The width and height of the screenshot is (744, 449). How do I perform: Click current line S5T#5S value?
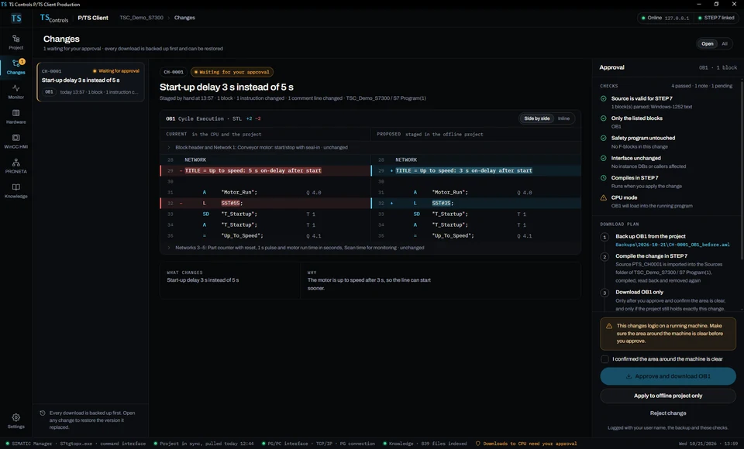click(x=231, y=203)
